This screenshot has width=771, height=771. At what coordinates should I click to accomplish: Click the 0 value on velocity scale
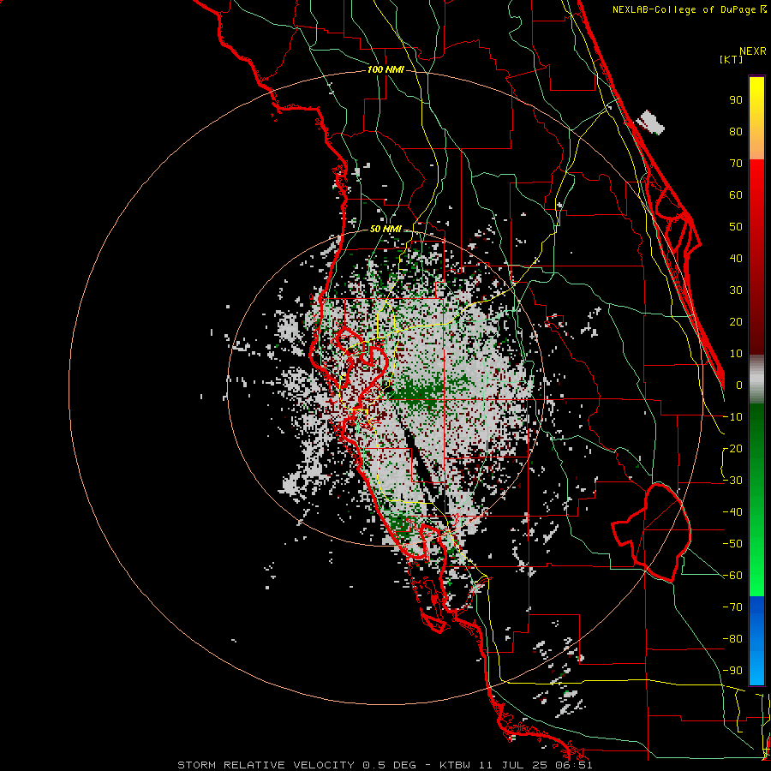coord(739,385)
